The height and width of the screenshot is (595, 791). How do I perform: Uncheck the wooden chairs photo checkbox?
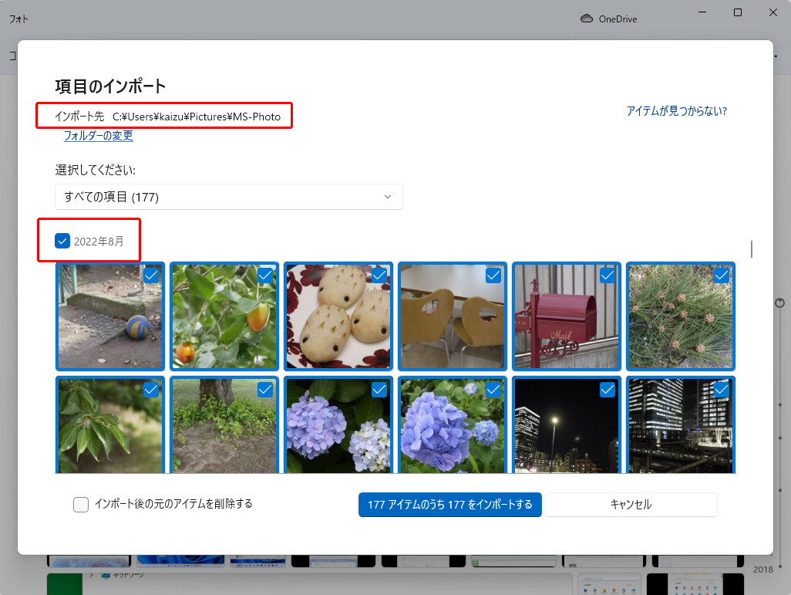(493, 276)
